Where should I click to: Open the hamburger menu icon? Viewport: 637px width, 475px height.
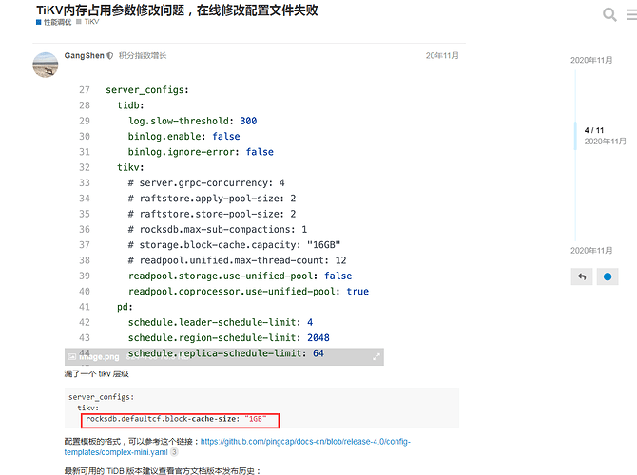631,14
